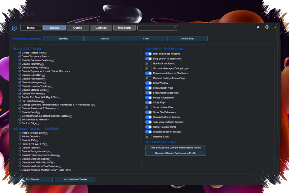Click the vertical scrollbar of tweaks panel
289x193 pixels.
(x=277, y=83)
